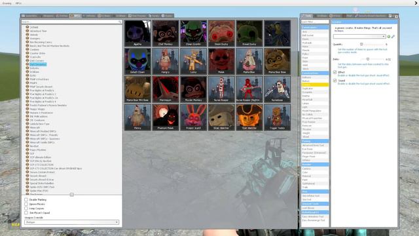
Task: Open the NPCs menu in top bar
Action: point(18,3)
